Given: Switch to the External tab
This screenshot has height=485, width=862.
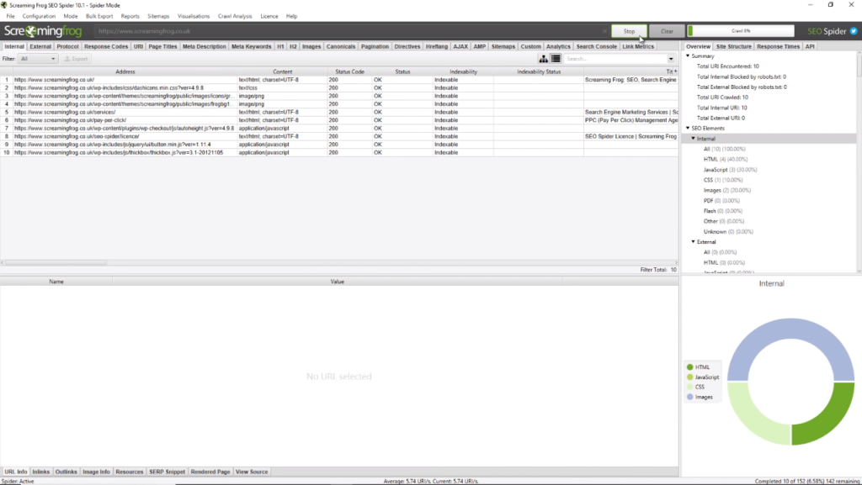Looking at the screenshot, I should click(40, 46).
